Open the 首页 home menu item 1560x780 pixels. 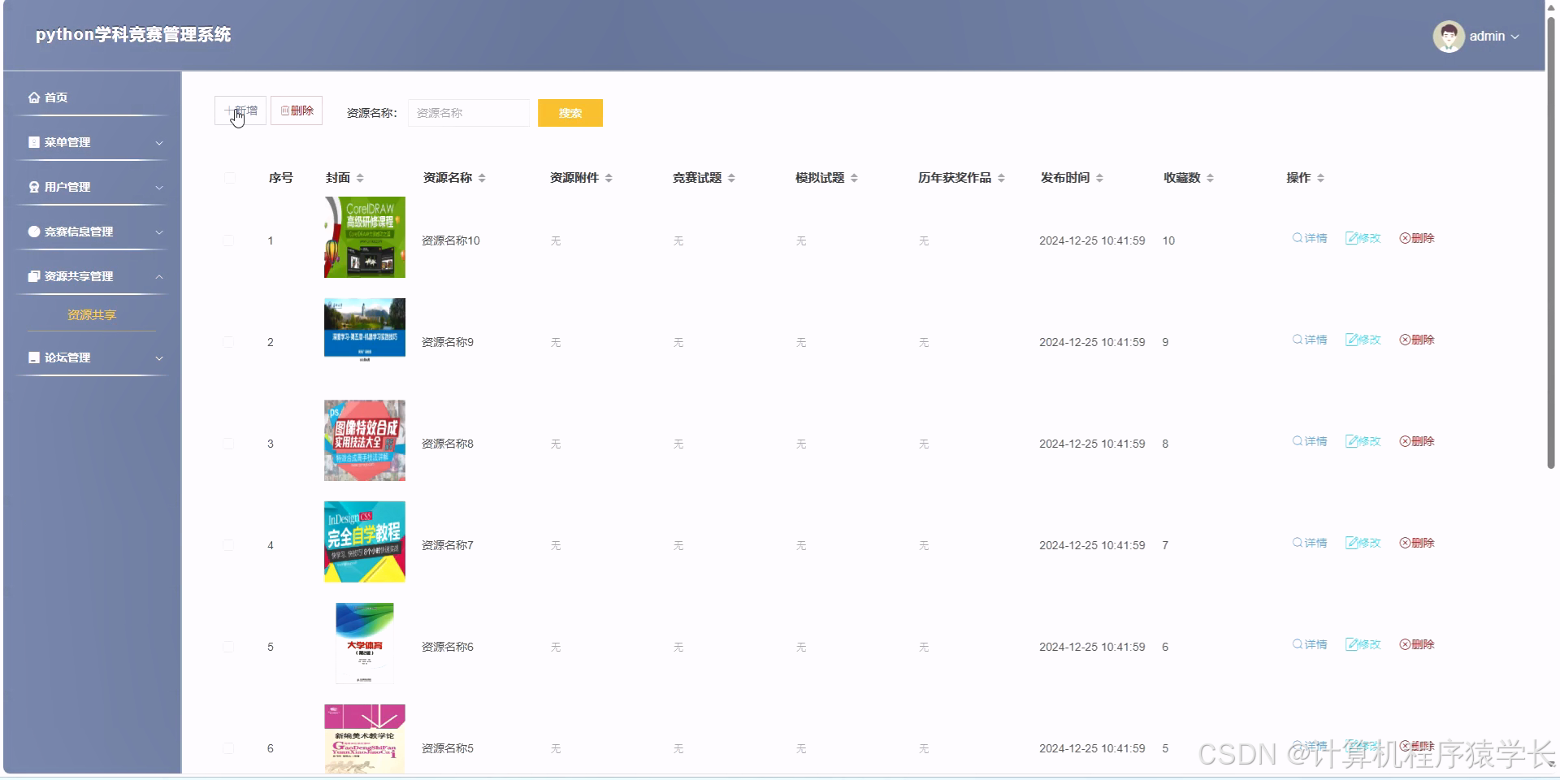coord(91,97)
